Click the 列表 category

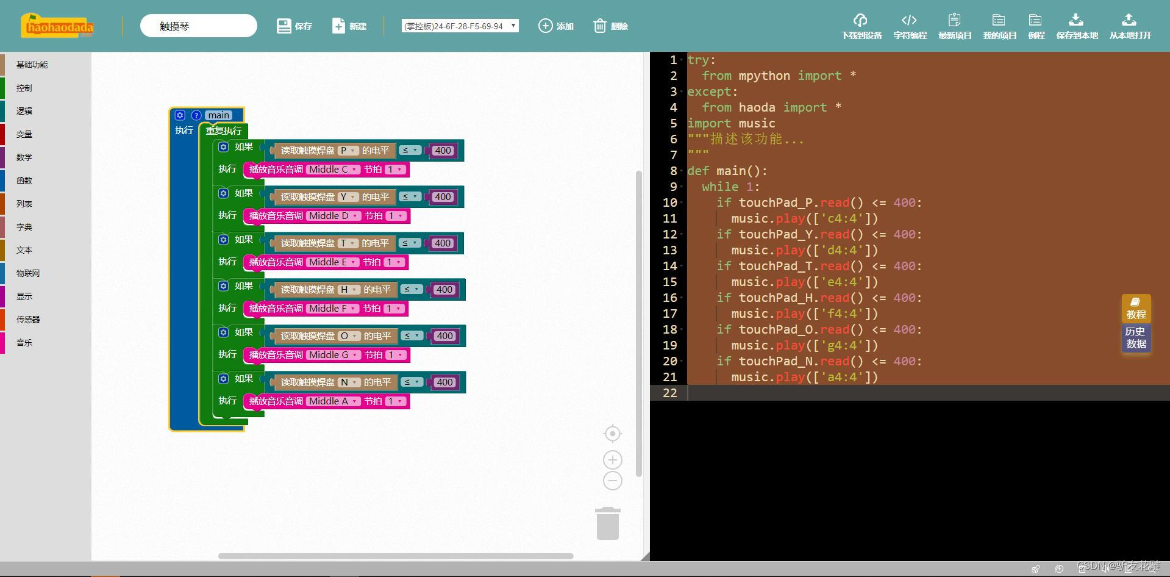click(24, 204)
